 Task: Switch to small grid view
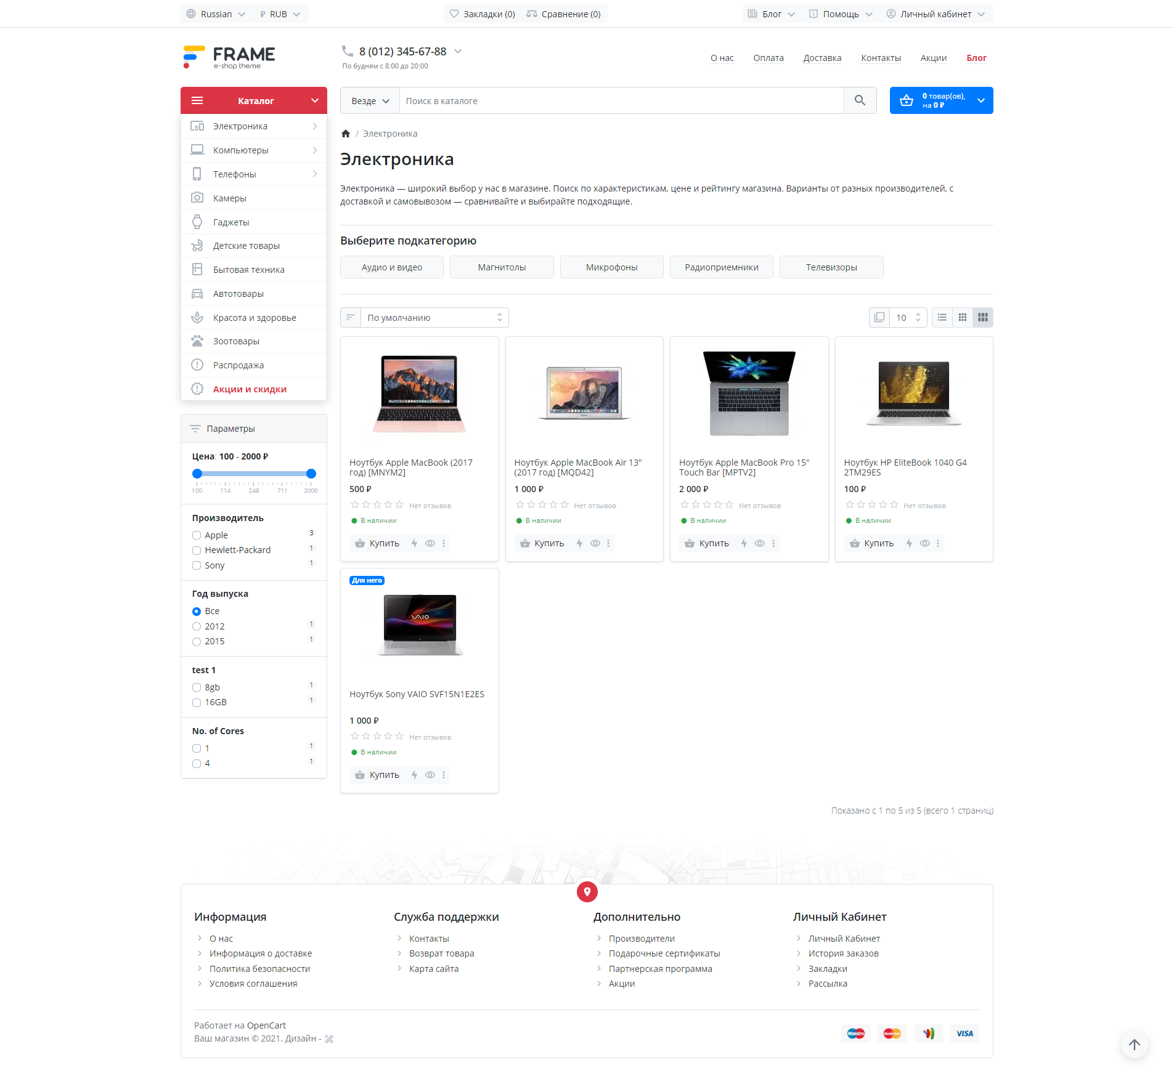963,317
